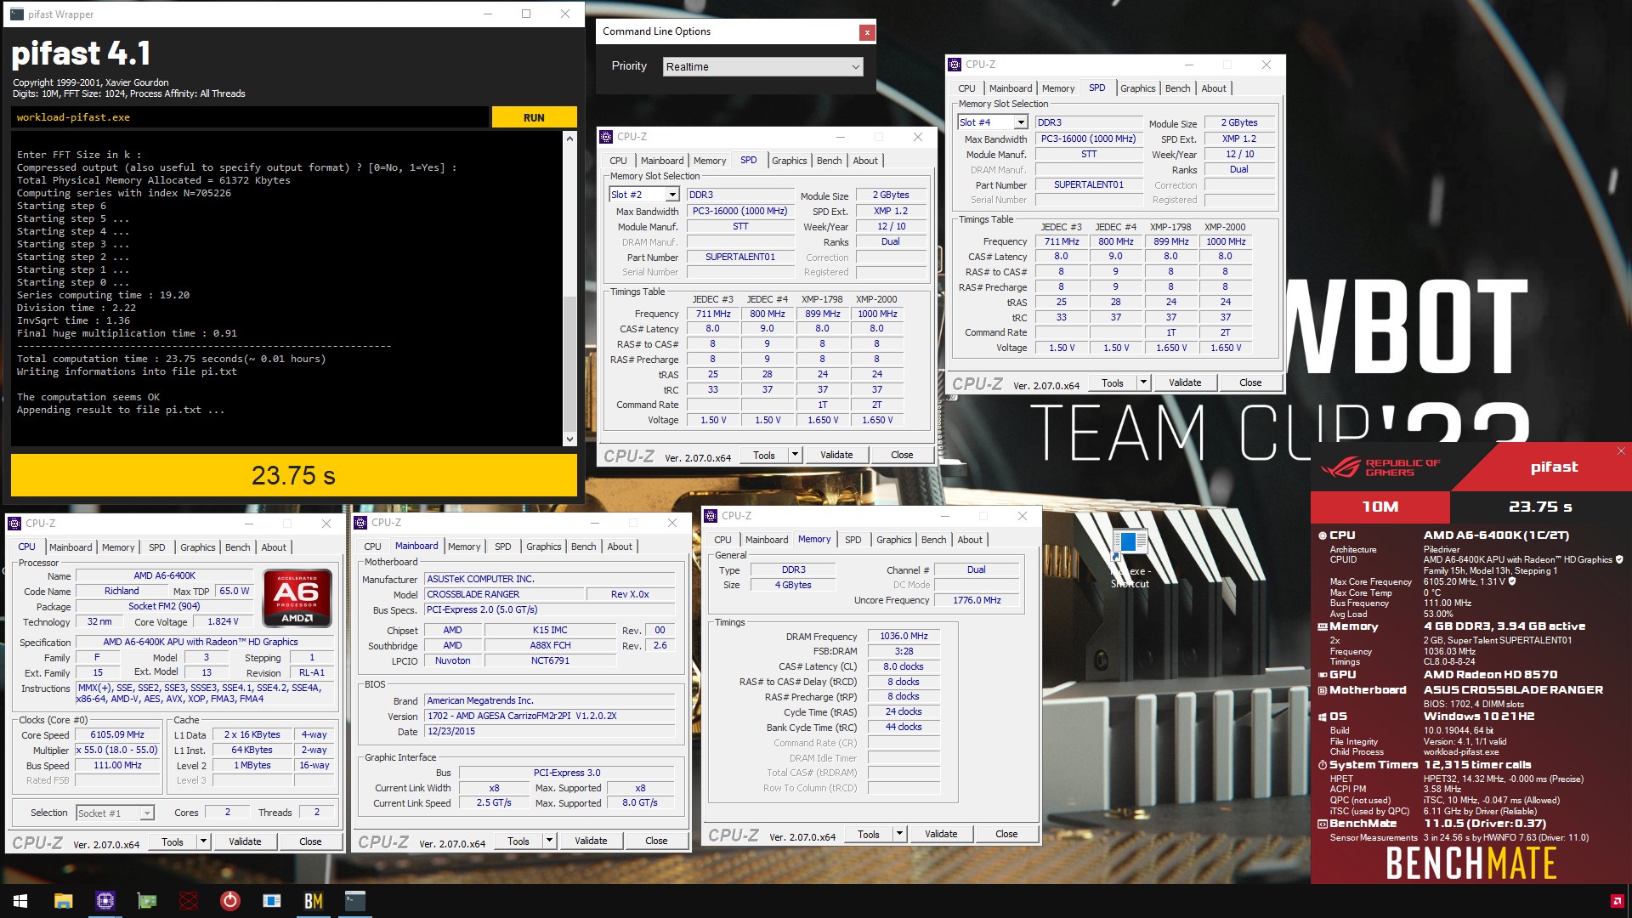
Task: Click Validate in CPU-Z Slot #4 window
Action: pyautogui.click(x=1185, y=382)
